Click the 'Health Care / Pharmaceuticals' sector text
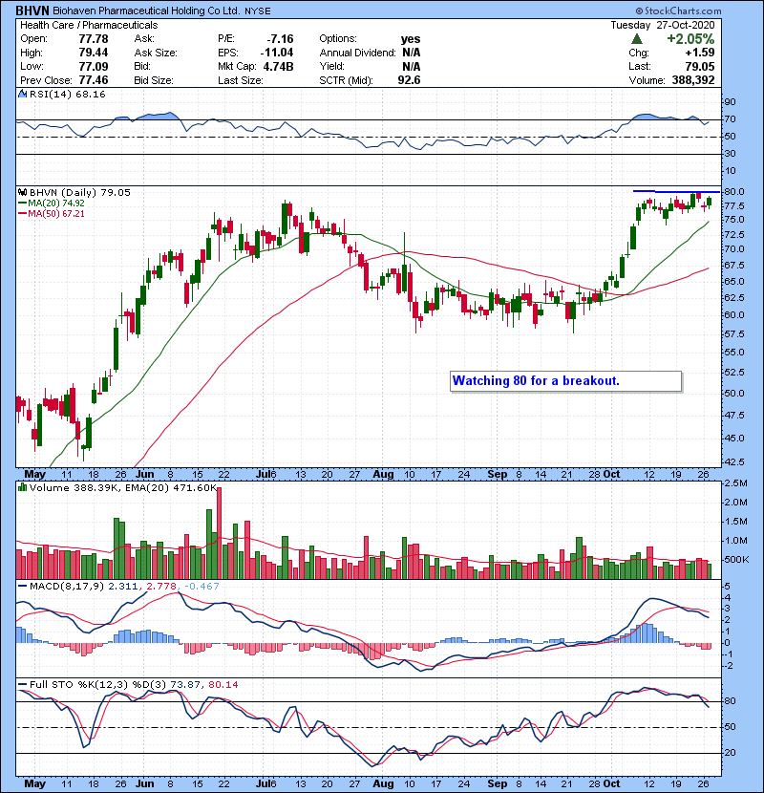Viewport: 764px width, 793px height. pos(89,25)
